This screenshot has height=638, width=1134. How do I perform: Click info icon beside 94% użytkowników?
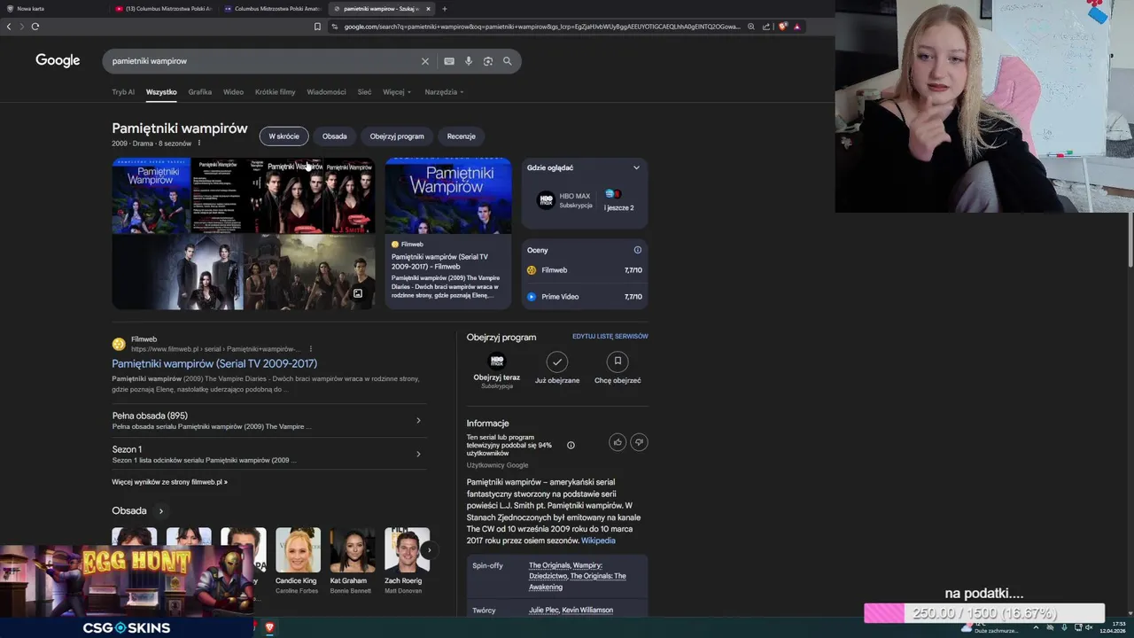tap(571, 445)
